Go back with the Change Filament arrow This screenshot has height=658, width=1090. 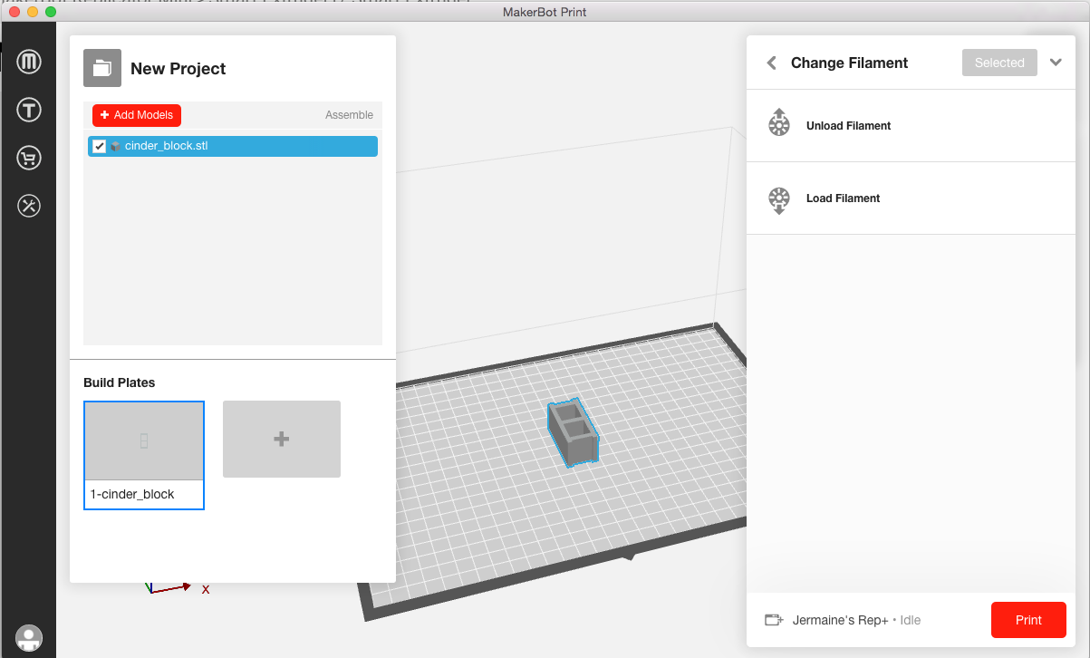click(x=771, y=63)
